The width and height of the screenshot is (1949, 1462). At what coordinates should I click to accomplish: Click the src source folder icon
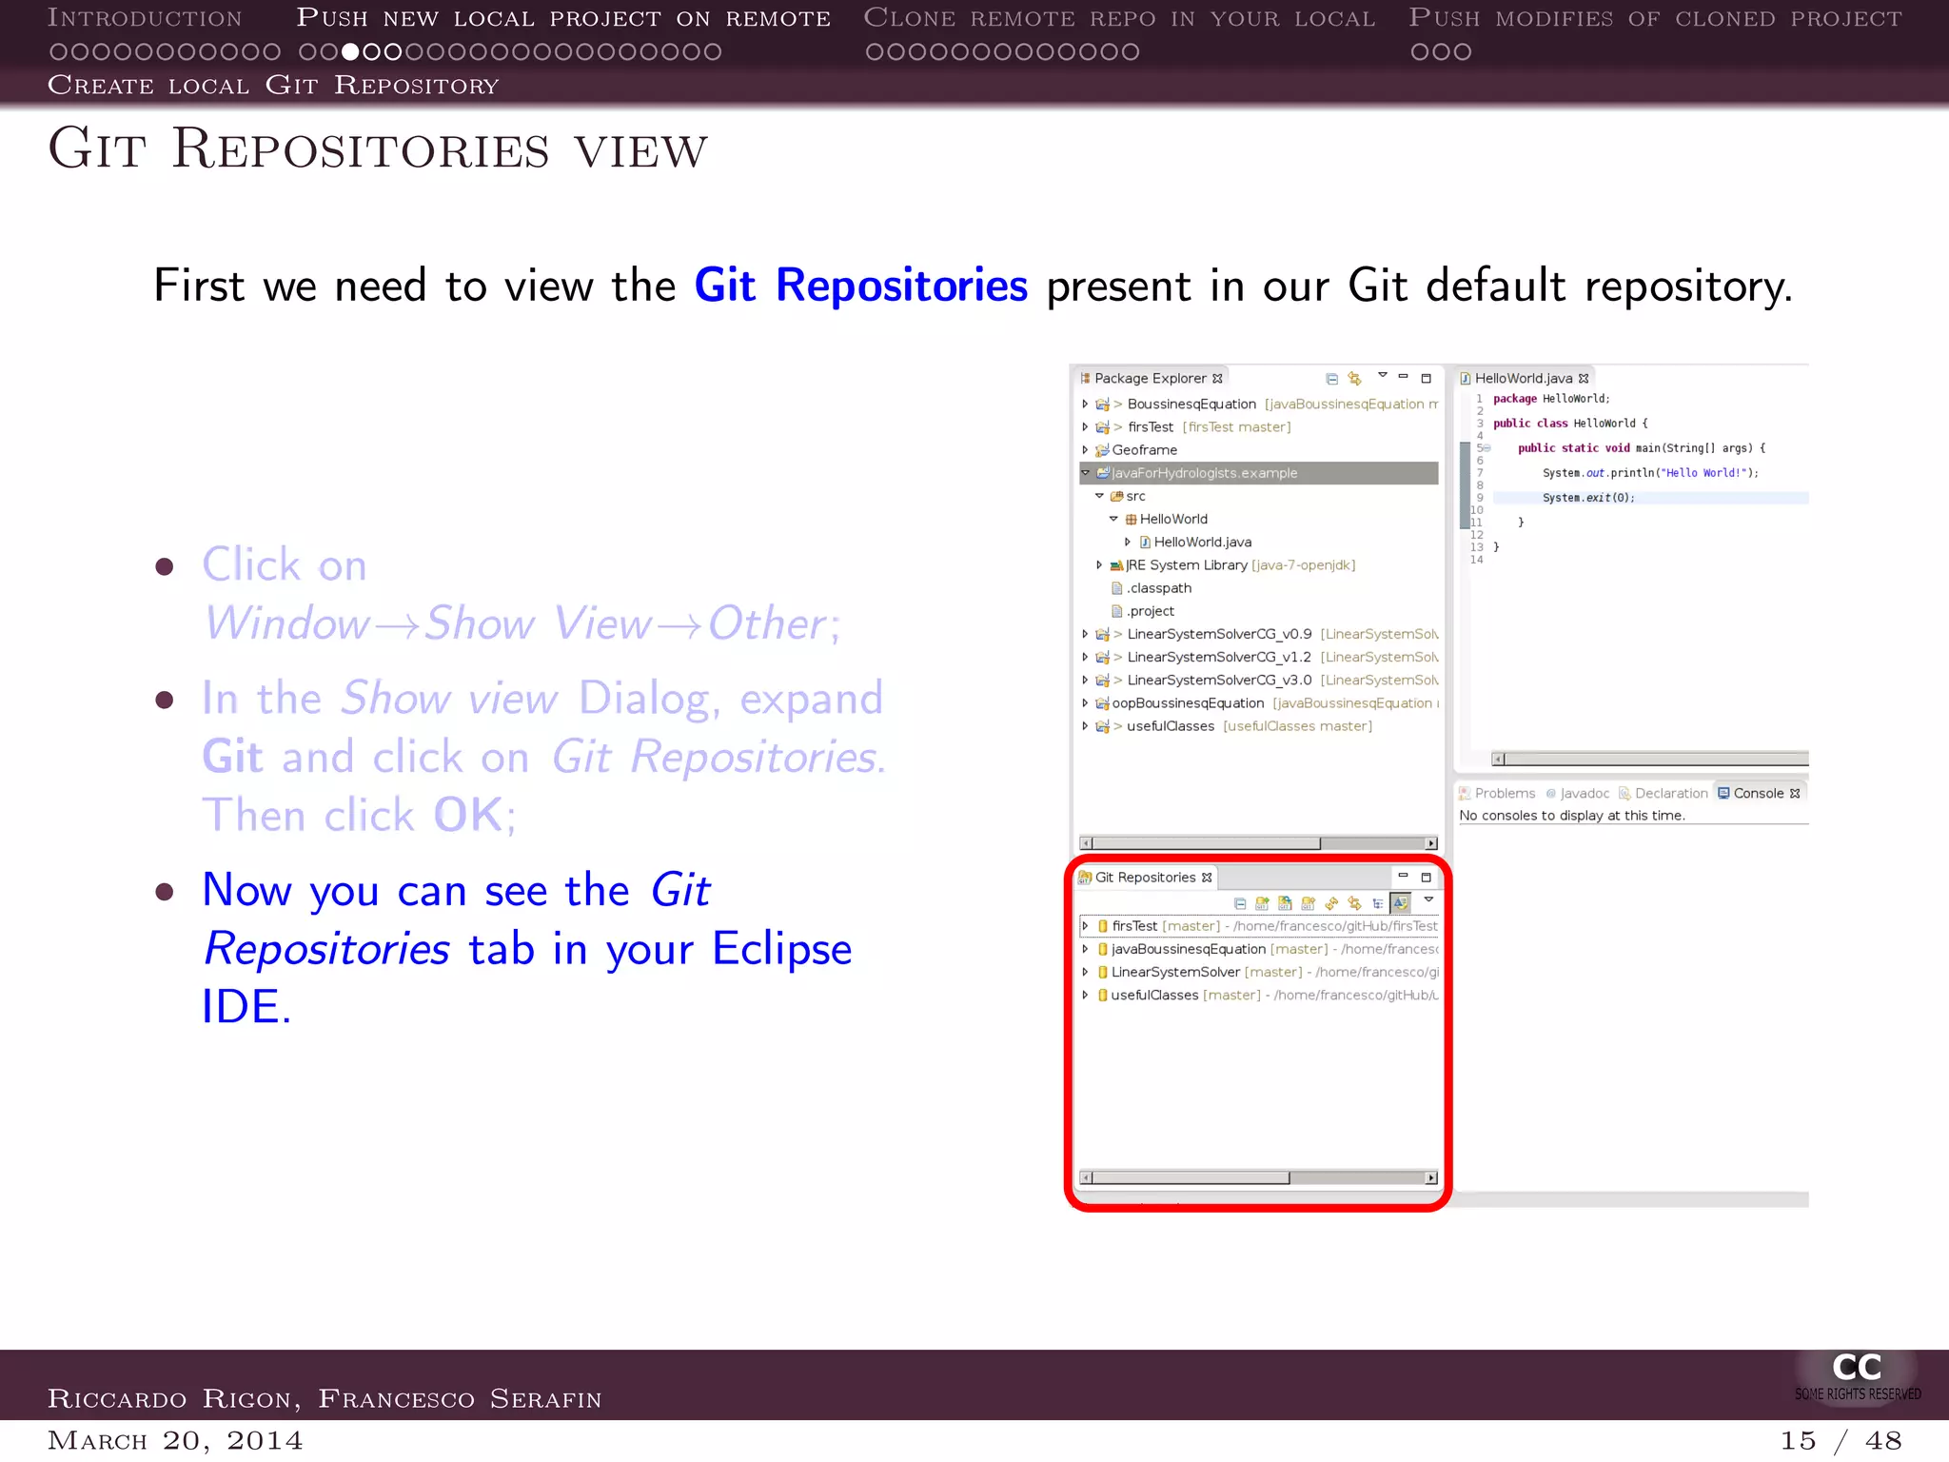(x=1117, y=496)
